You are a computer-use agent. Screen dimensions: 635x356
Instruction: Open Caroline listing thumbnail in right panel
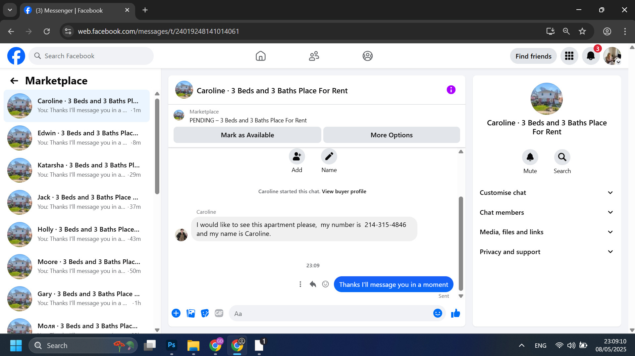click(x=547, y=99)
